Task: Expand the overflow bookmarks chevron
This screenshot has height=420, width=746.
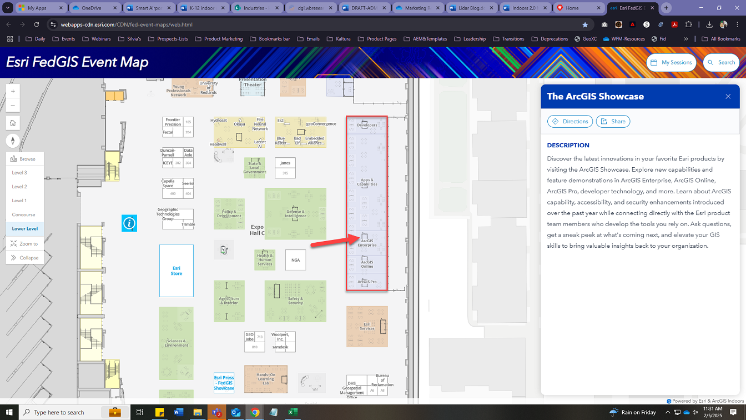Action: click(x=687, y=39)
